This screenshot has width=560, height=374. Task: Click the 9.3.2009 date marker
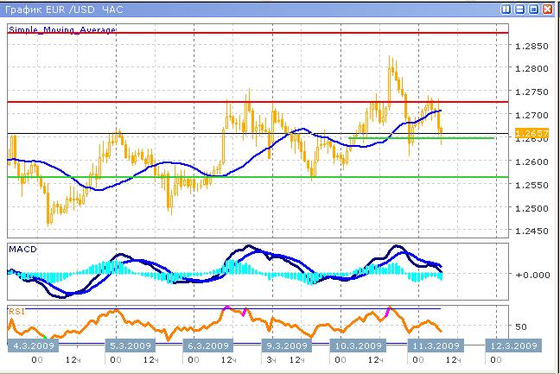[x=284, y=345]
